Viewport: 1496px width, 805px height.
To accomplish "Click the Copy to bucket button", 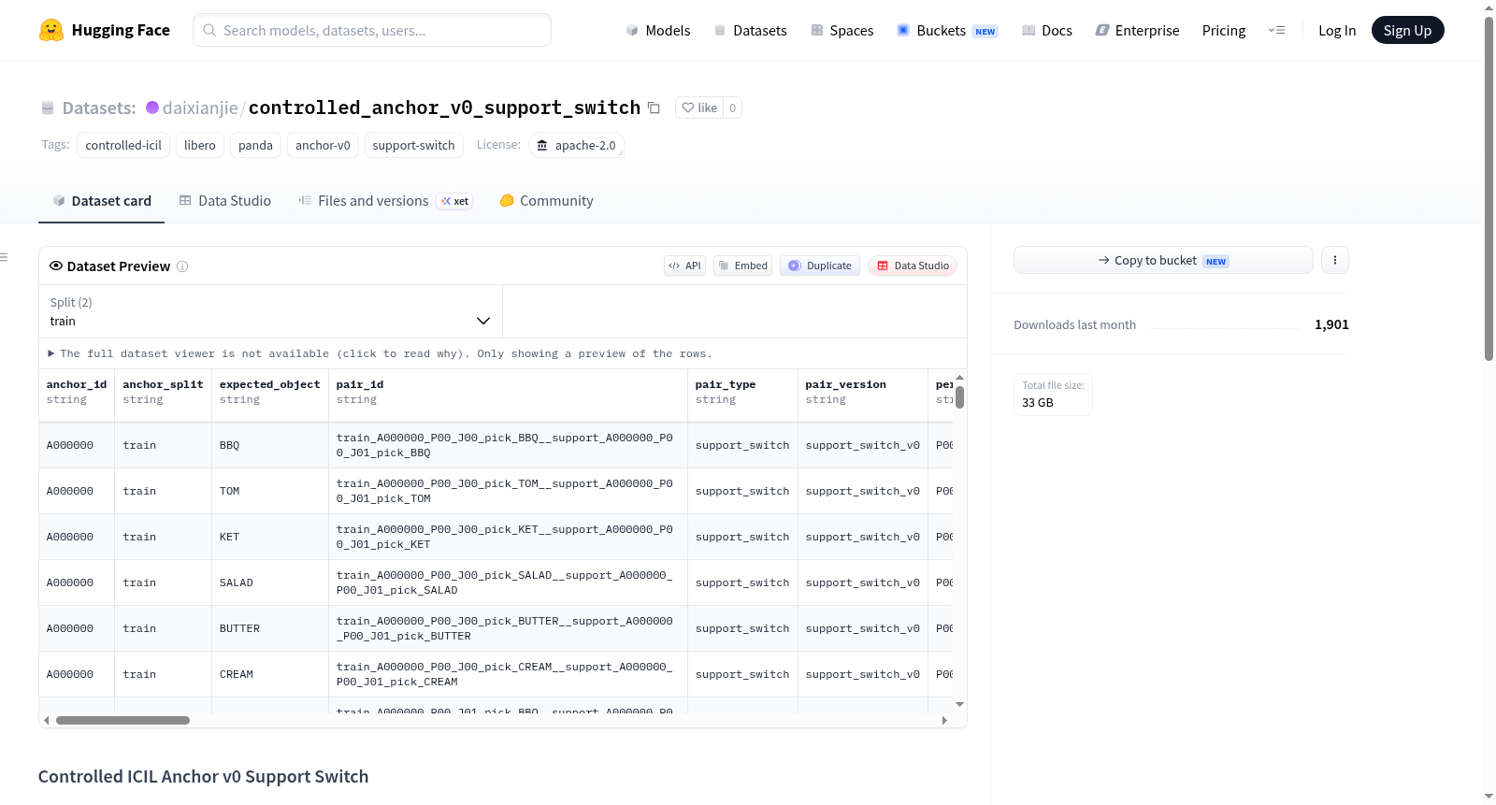I will click(1163, 260).
